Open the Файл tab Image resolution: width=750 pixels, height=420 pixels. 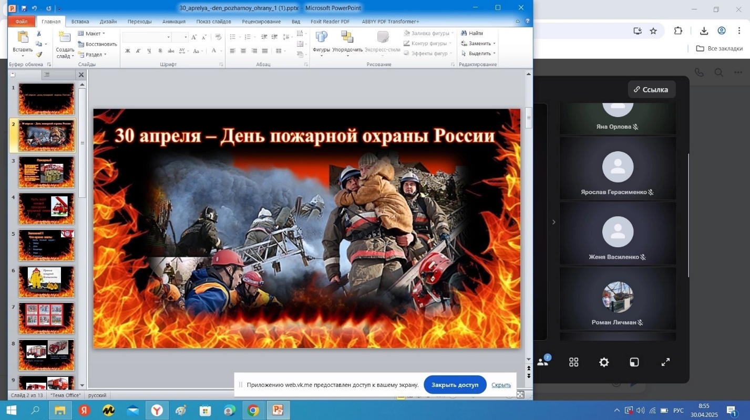click(x=22, y=22)
